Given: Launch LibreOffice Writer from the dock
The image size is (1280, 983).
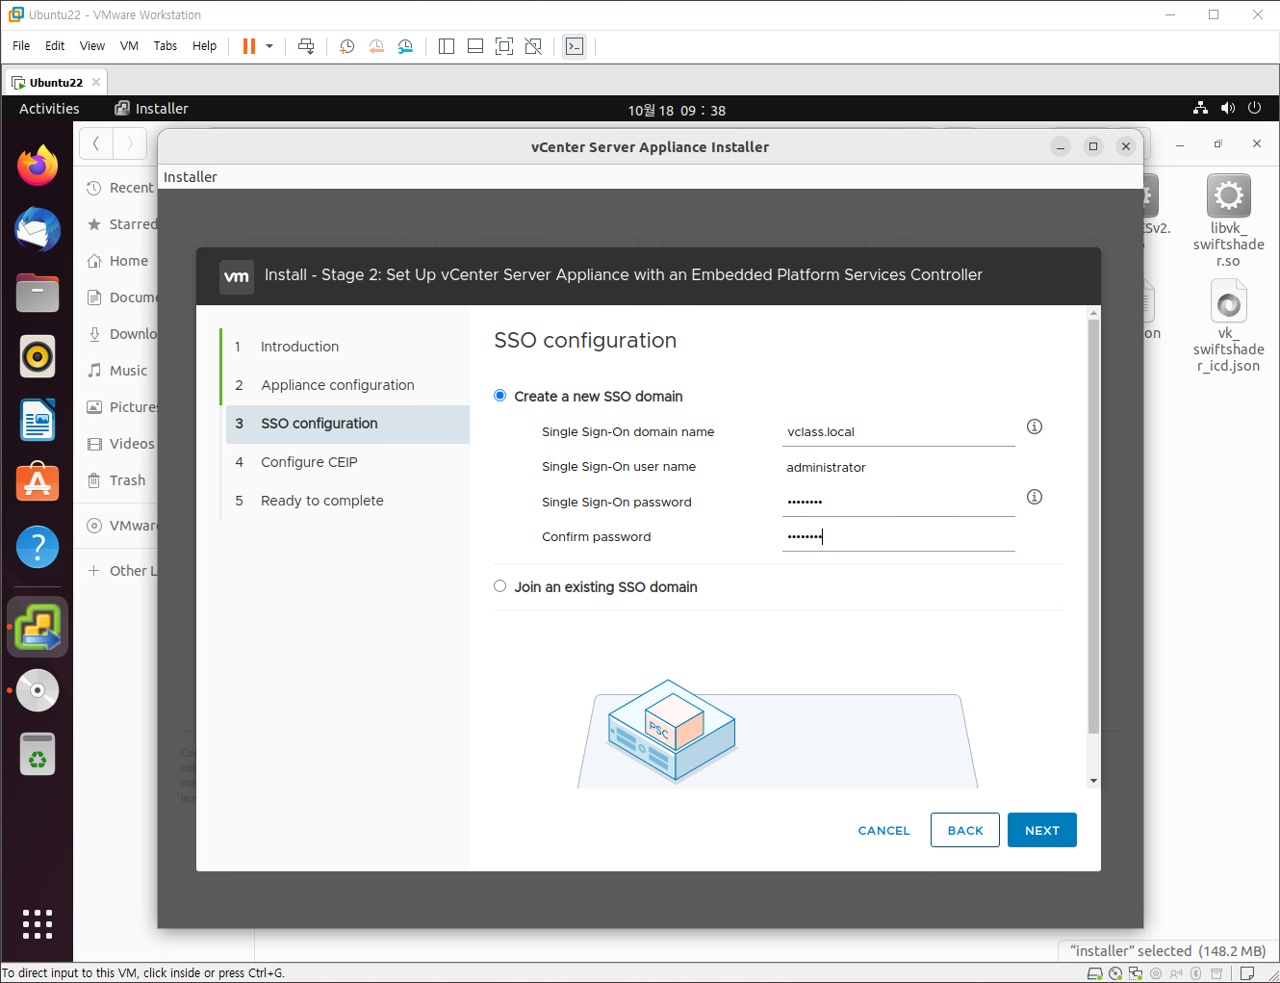Looking at the screenshot, I should point(38,420).
